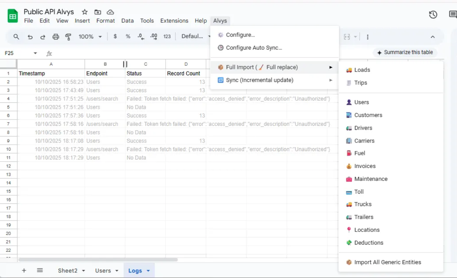Import Loads from the submenu
Viewport: 457px width, 278px height.
(x=391, y=70)
